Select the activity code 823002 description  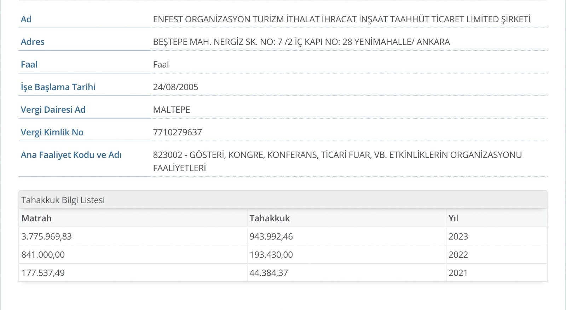click(337, 161)
